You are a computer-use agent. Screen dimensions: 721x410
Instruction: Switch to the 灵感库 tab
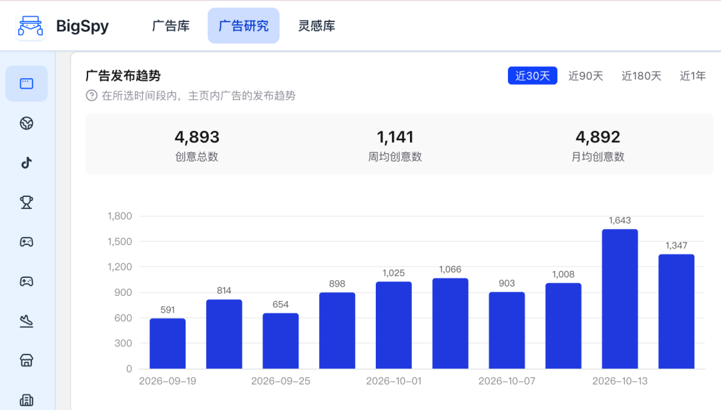[x=316, y=26]
